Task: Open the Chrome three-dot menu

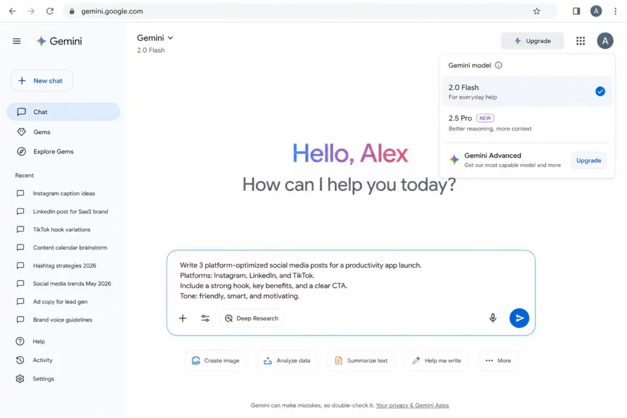Action: 615,11
